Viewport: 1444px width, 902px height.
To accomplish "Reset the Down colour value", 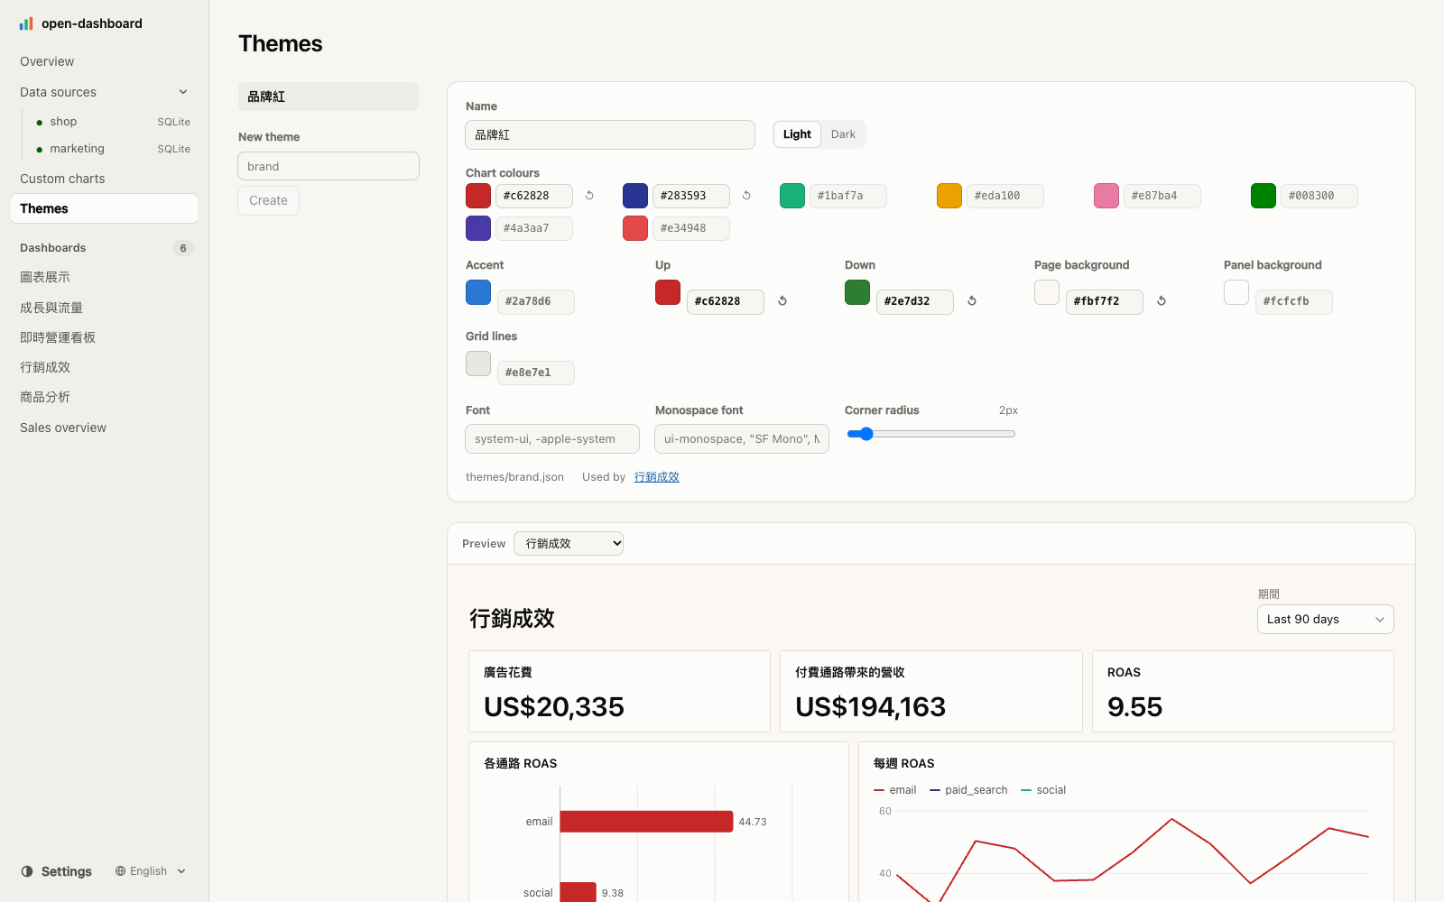I will 972,301.
